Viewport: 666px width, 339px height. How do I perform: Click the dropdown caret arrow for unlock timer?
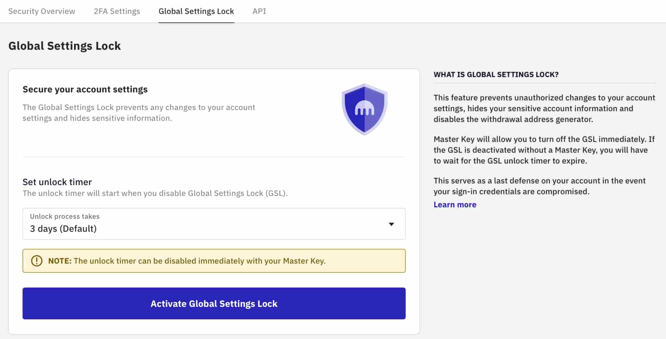(391, 224)
